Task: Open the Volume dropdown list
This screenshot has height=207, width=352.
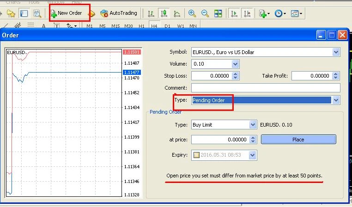Action: 235,64
